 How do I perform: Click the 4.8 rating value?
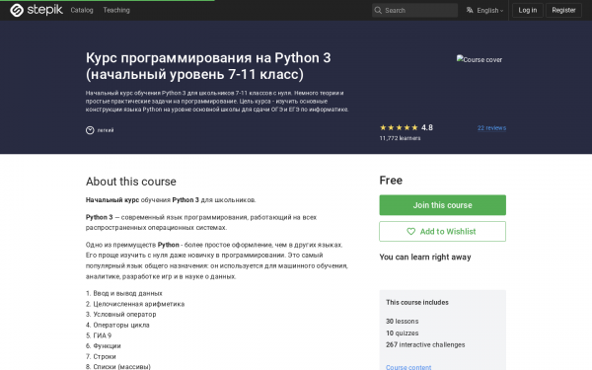click(x=427, y=127)
